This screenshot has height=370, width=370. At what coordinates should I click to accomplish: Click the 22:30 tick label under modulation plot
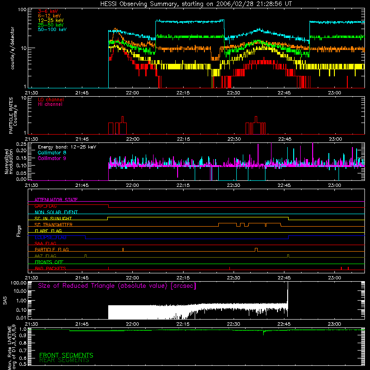[234, 185]
